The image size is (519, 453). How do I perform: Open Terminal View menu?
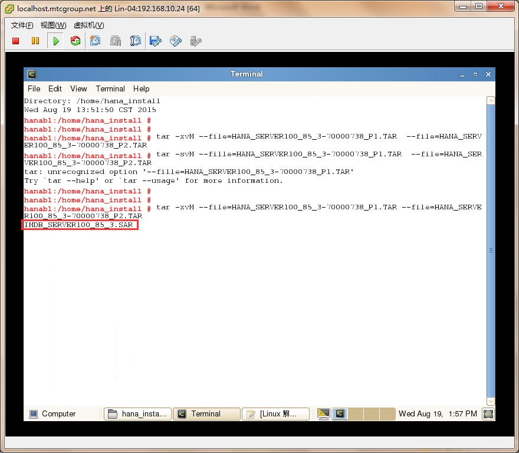coord(78,88)
